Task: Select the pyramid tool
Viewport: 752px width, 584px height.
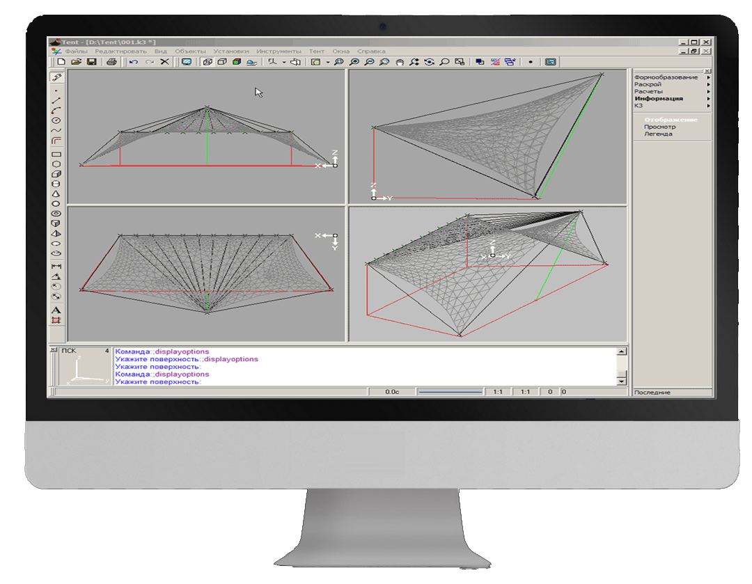Action: point(56,233)
